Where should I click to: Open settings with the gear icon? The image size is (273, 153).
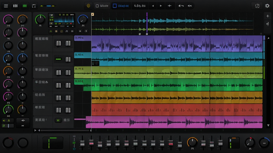(267, 6)
